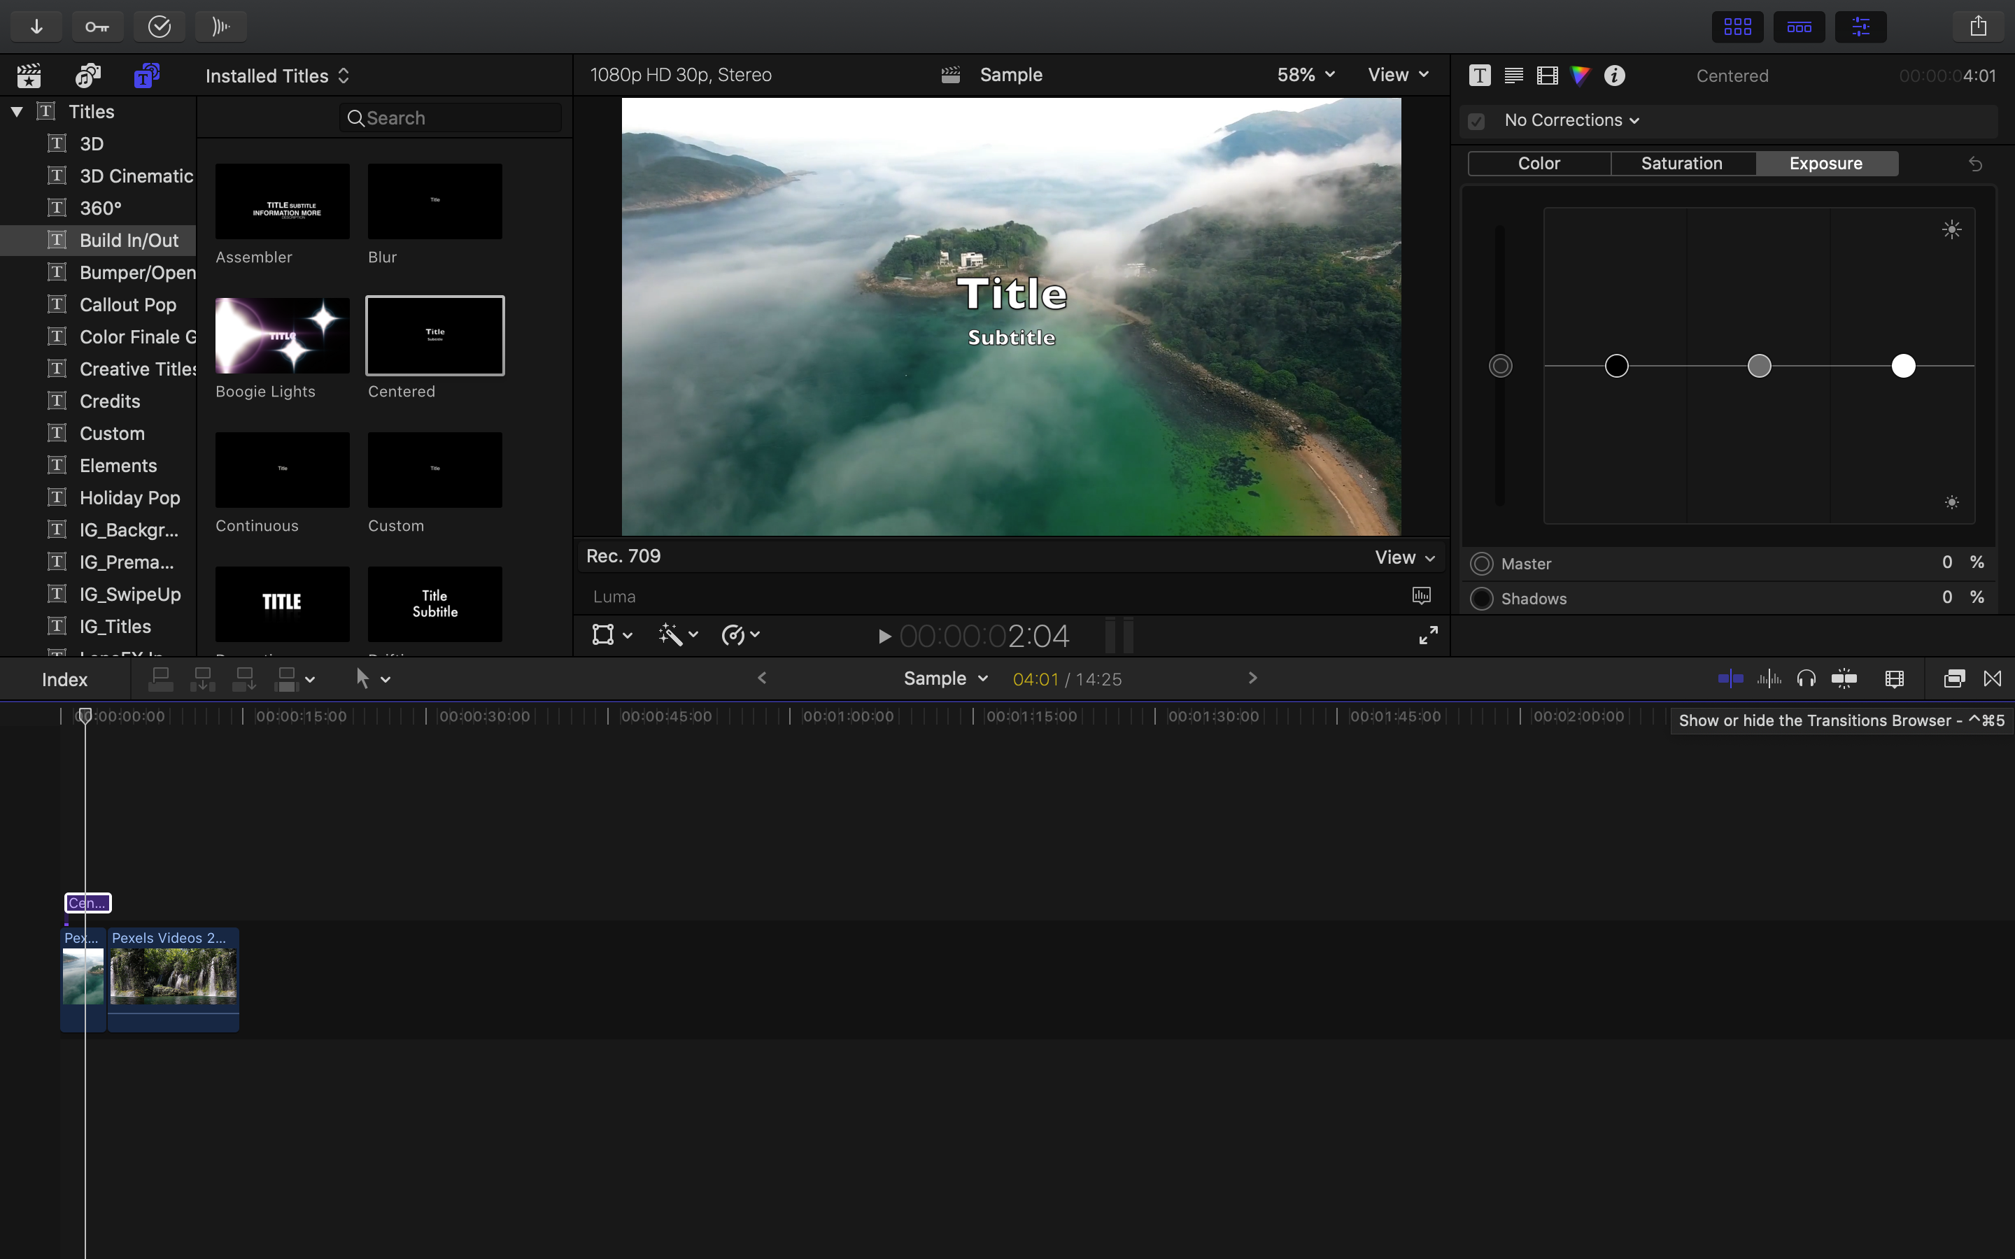Switch to the Saturation tab
Viewport: 2015px width, 1259px height.
pyautogui.click(x=1682, y=163)
